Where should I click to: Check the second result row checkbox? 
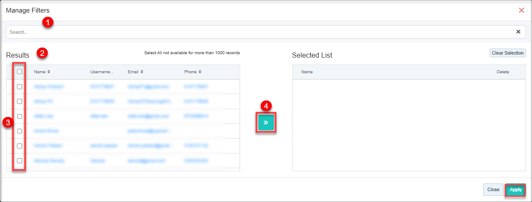19,101
